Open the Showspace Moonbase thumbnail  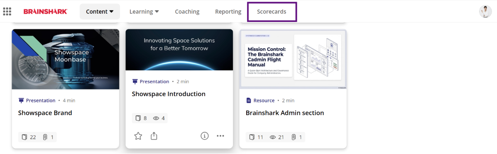click(66, 59)
